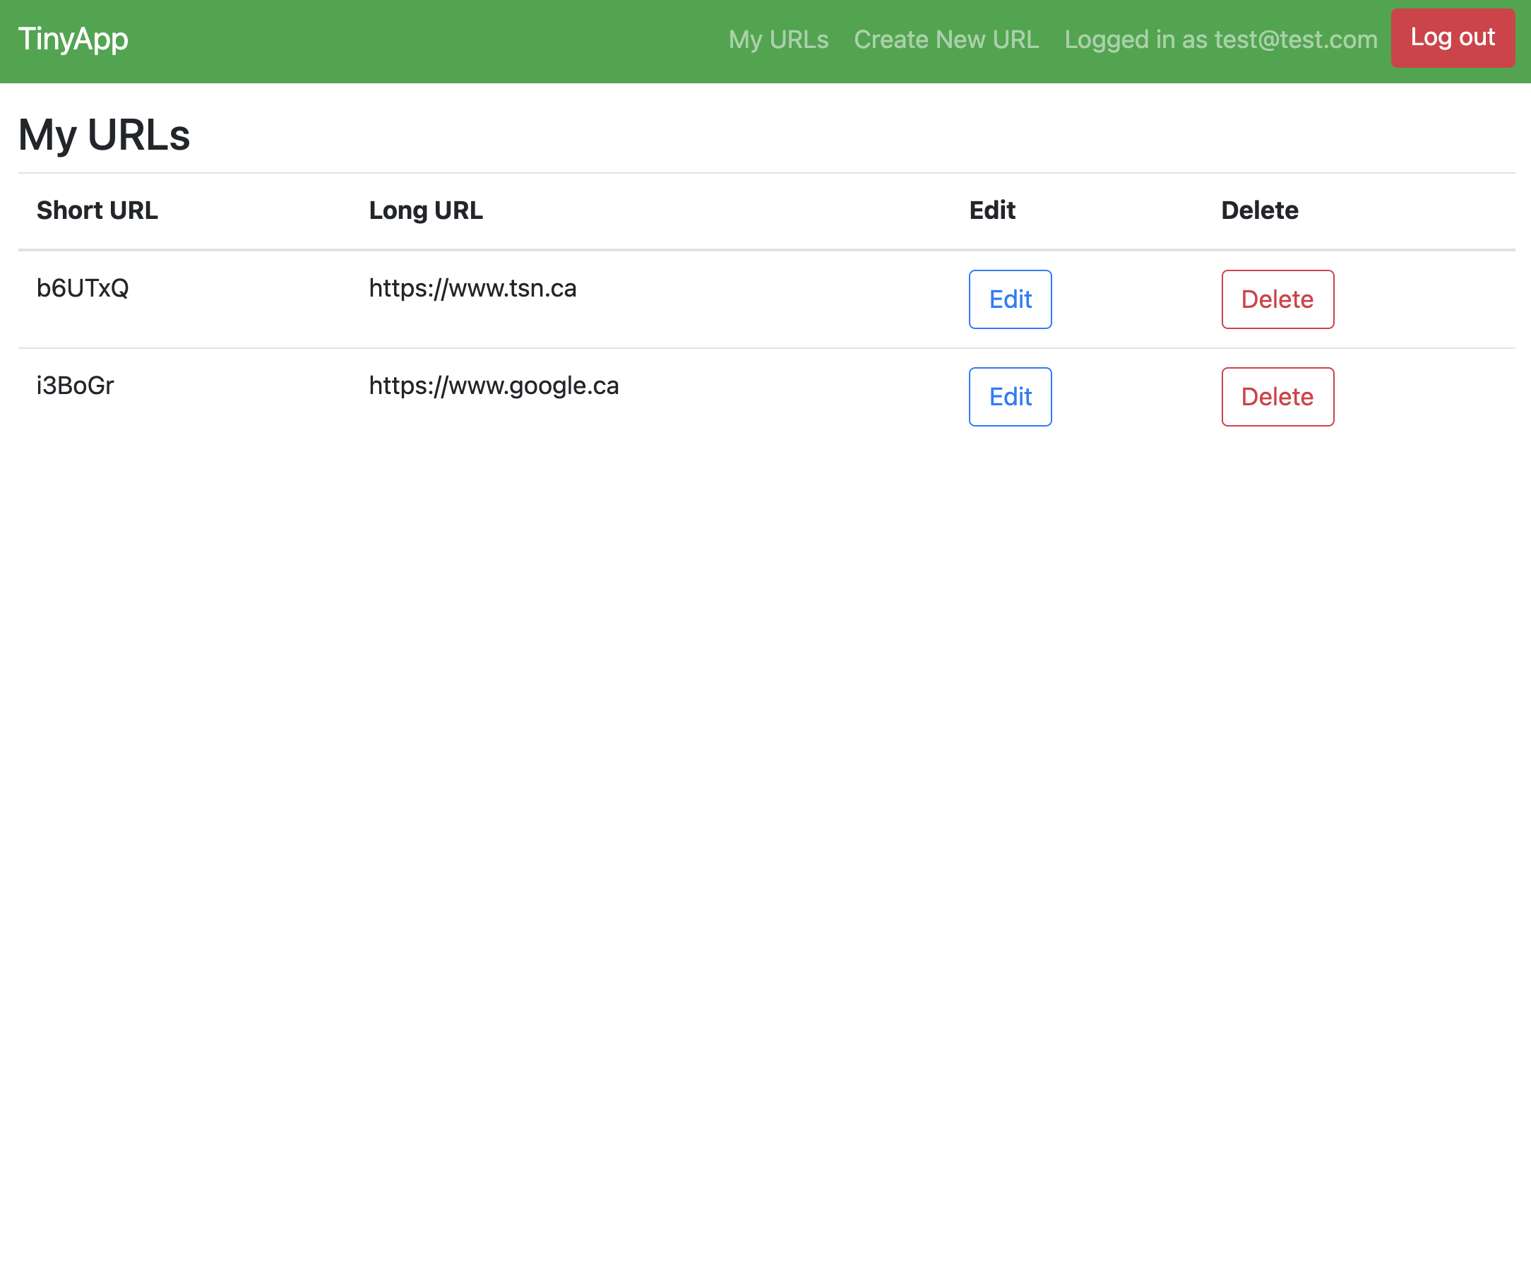1531x1264 pixels.
Task: Click the TinyApp brand logo
Action: tap(73, 39)
